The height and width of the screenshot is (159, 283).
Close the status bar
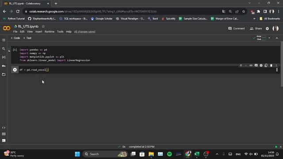point(281,147)
